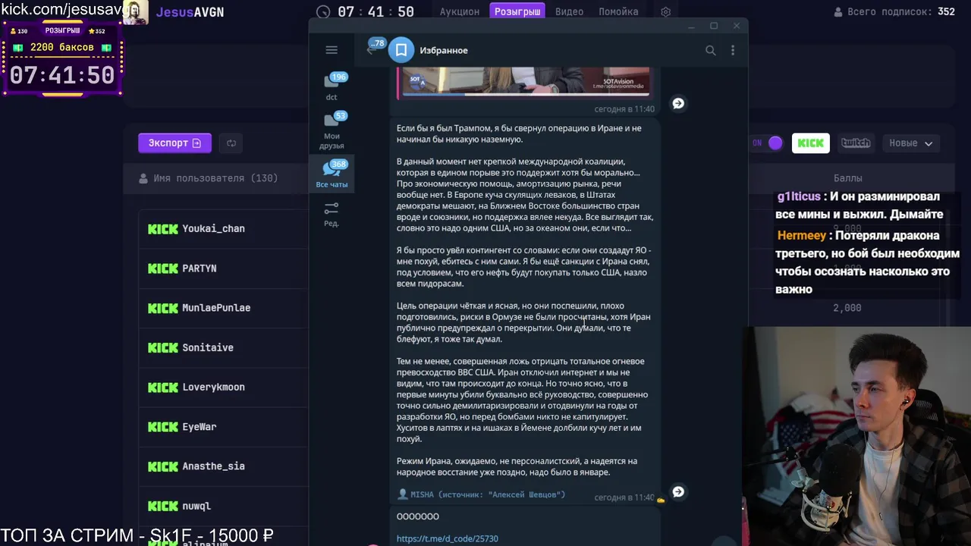Search in the Избранное chat
This screenshot has width=971, height=546.
coord(711,50)
